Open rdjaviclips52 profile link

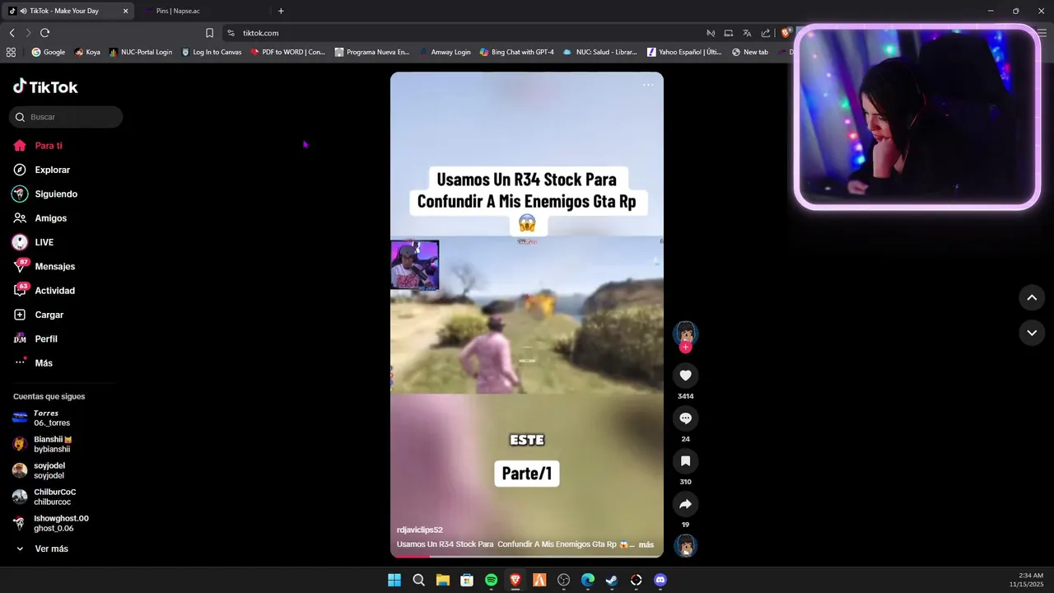[x=420, y=530]
